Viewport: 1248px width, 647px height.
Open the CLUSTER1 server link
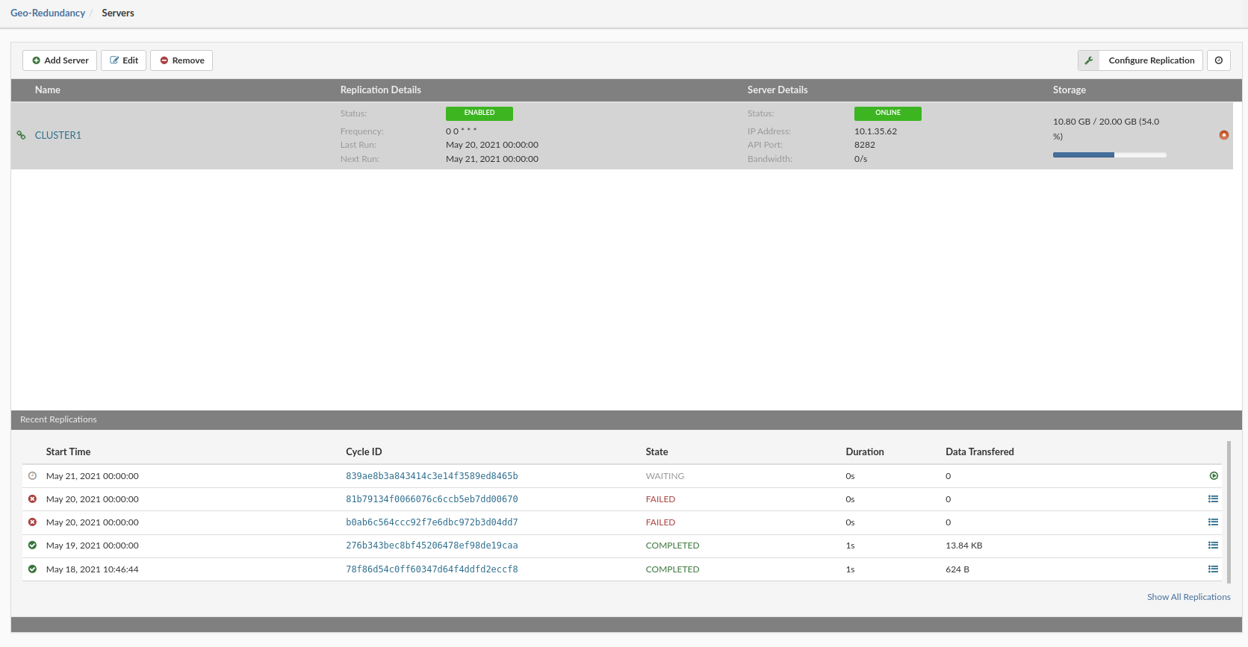point(58,135)
